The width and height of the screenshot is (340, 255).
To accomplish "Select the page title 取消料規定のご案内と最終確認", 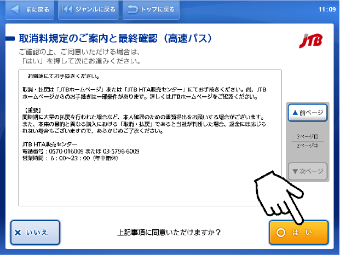I will click(x=115, y=38).
